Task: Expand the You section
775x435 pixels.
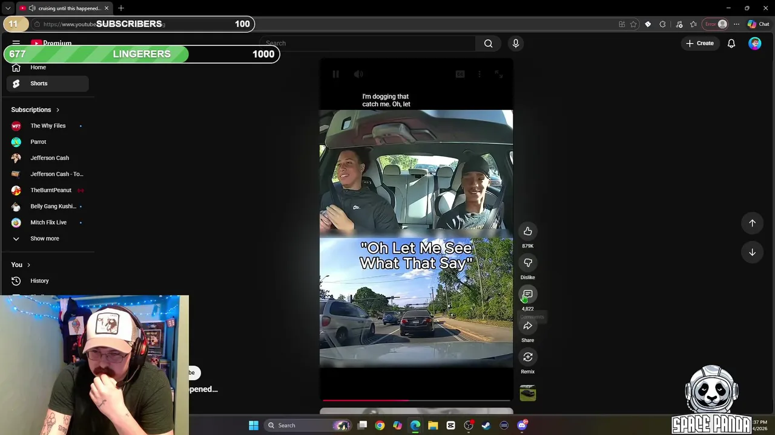Action: [21, 265]
